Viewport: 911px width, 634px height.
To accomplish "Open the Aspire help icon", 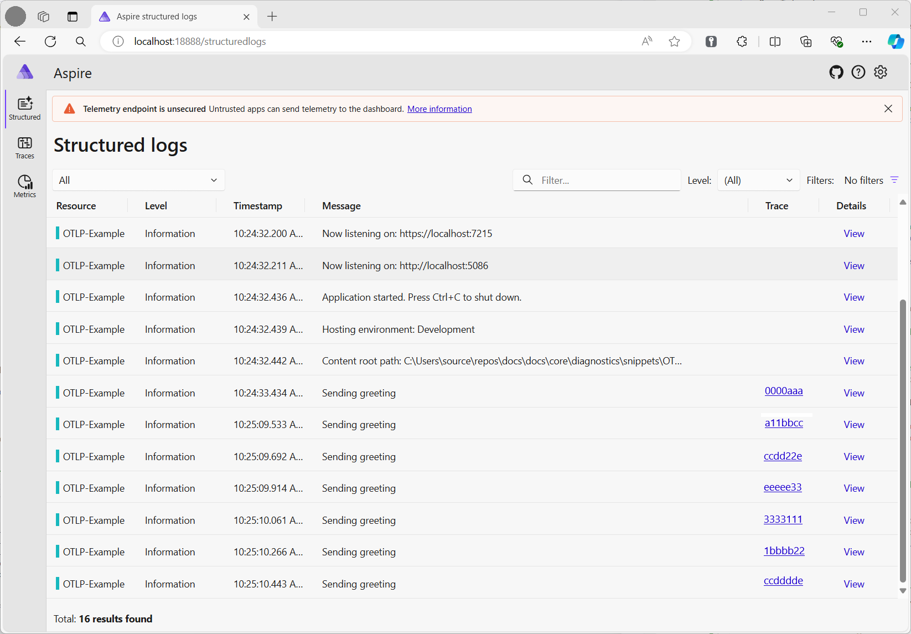I will click(x=858, y=73).
